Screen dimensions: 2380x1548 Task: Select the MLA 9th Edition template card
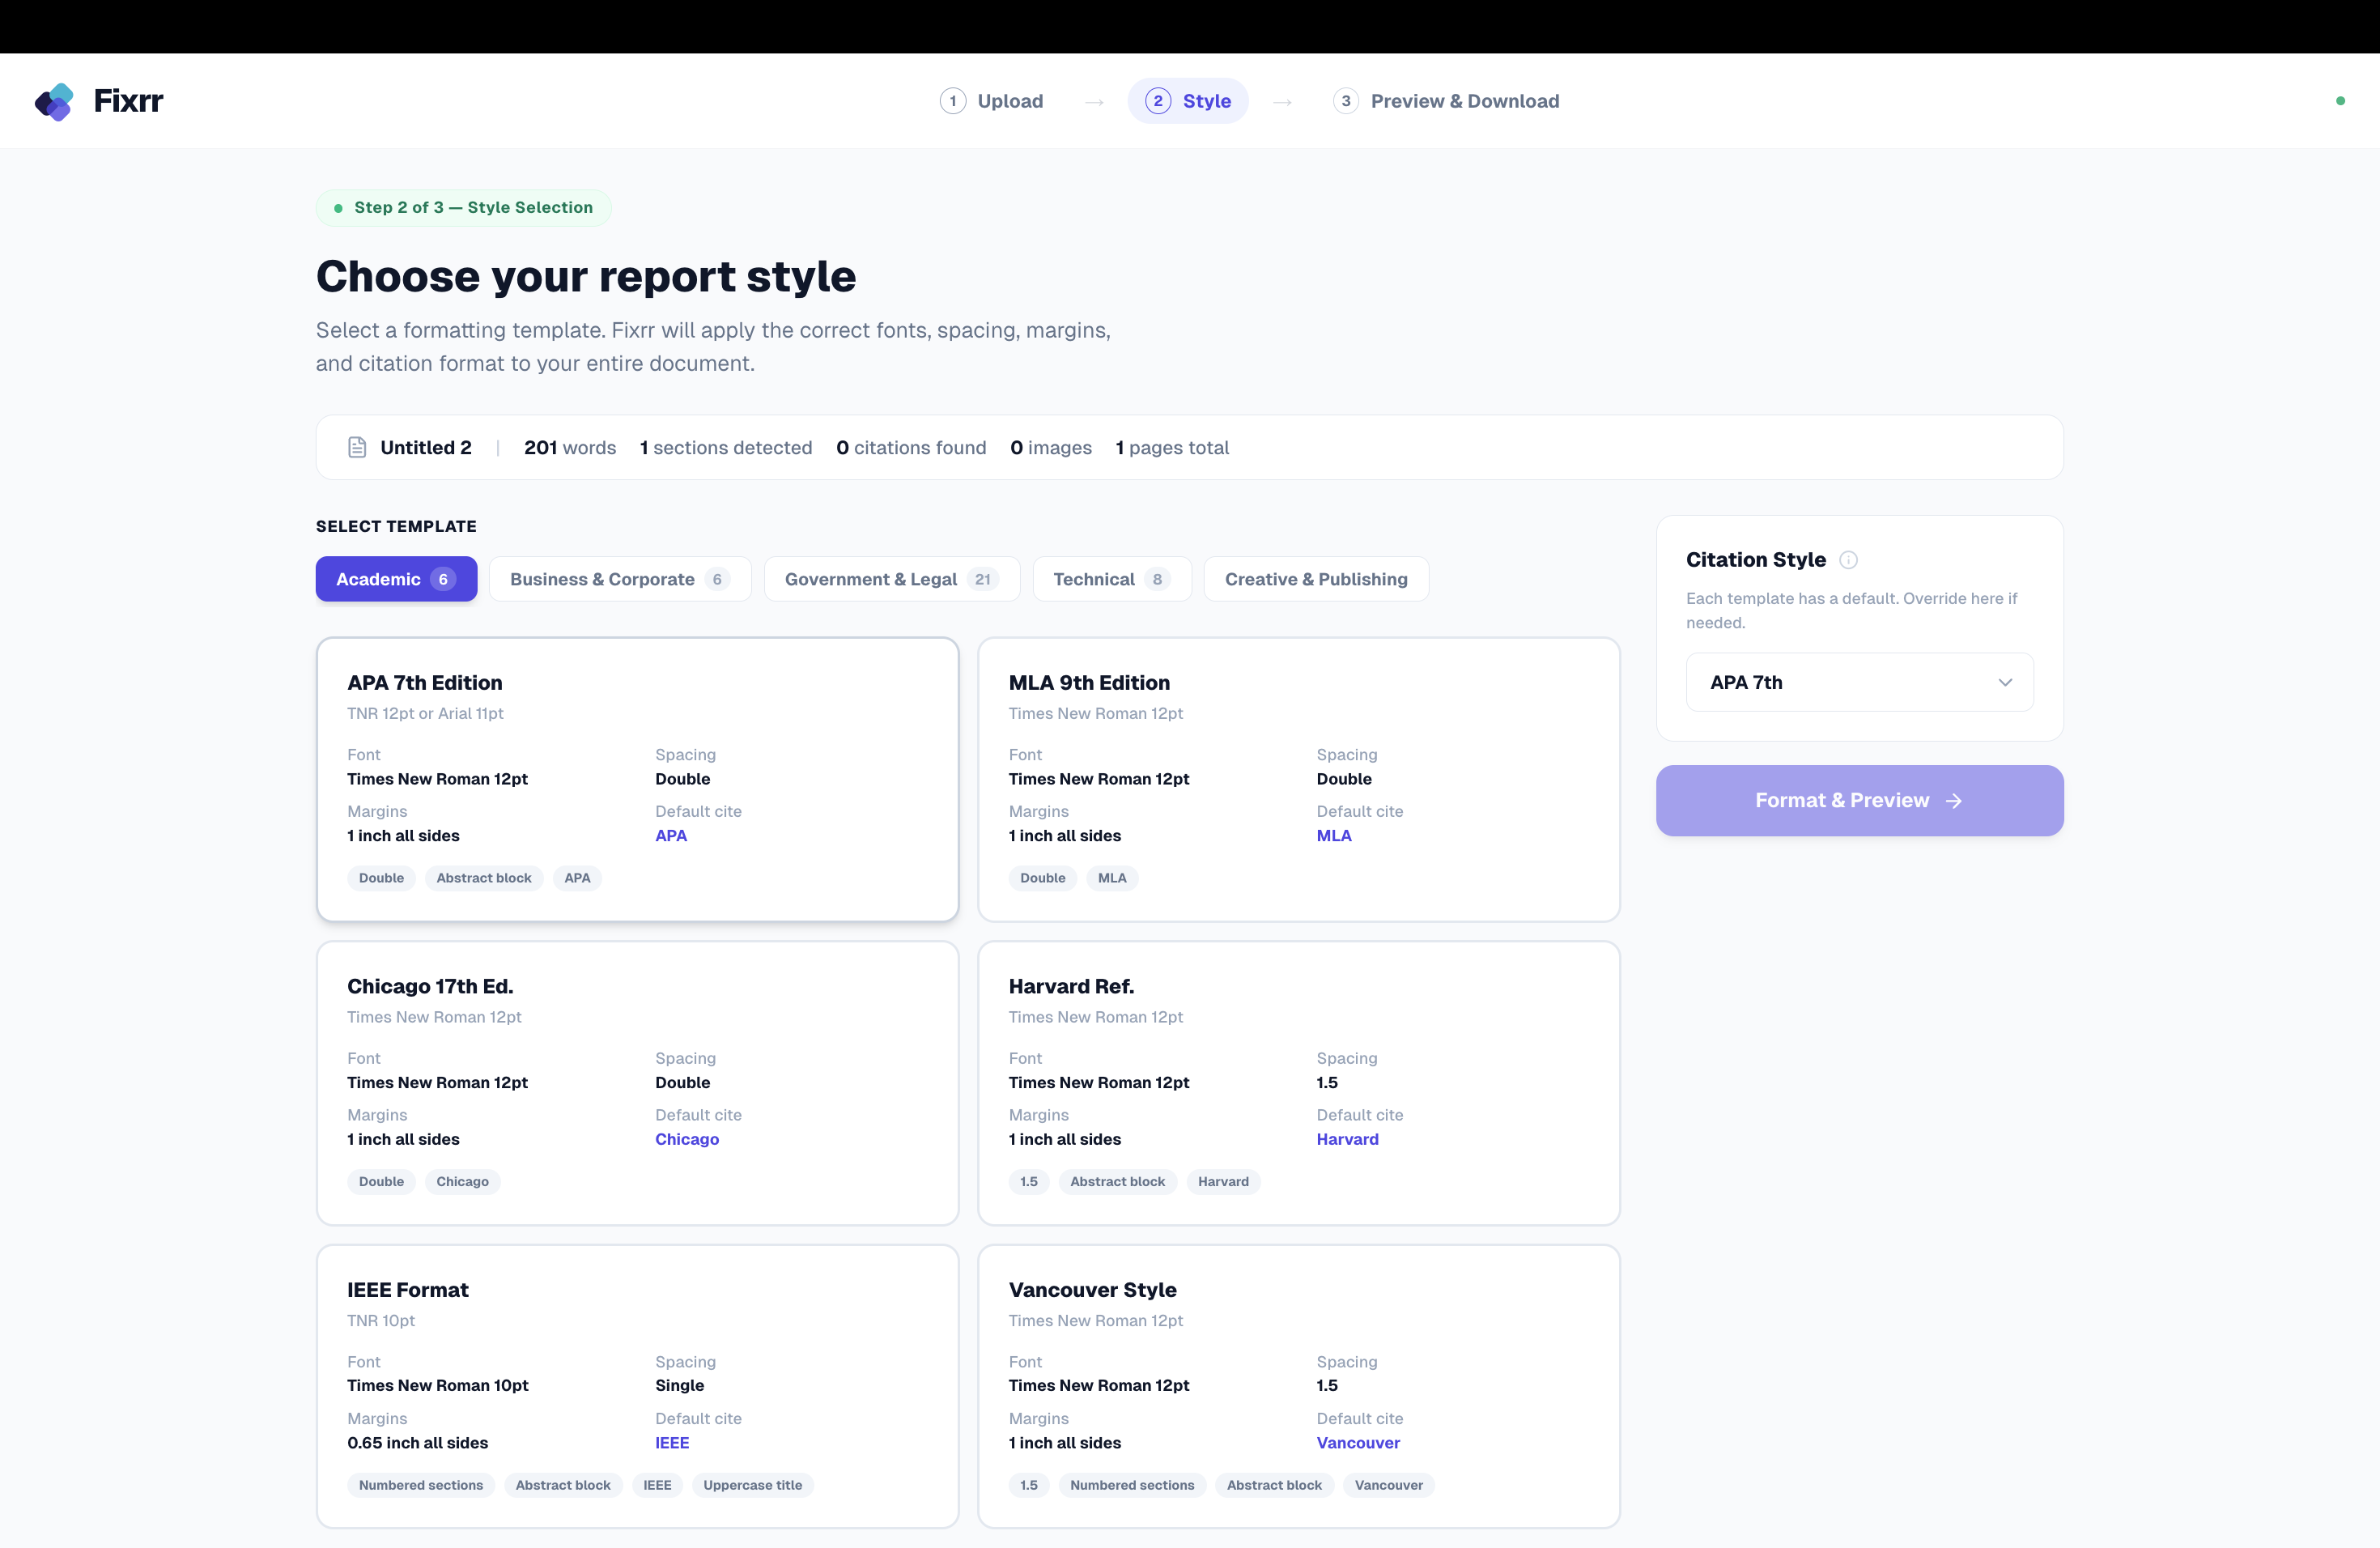tap(1297, 778)
